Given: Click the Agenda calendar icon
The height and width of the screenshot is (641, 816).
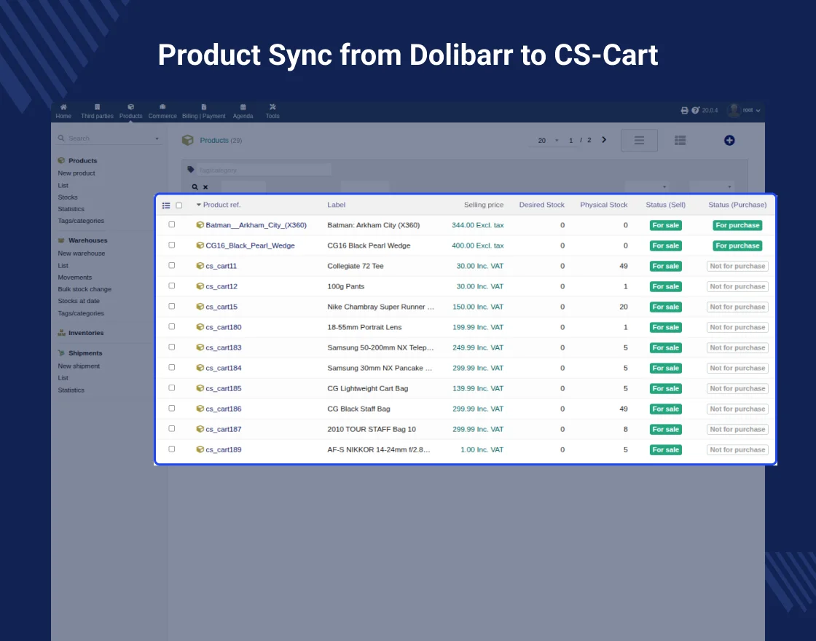Looking at the screenshot, I should (243, 107).
